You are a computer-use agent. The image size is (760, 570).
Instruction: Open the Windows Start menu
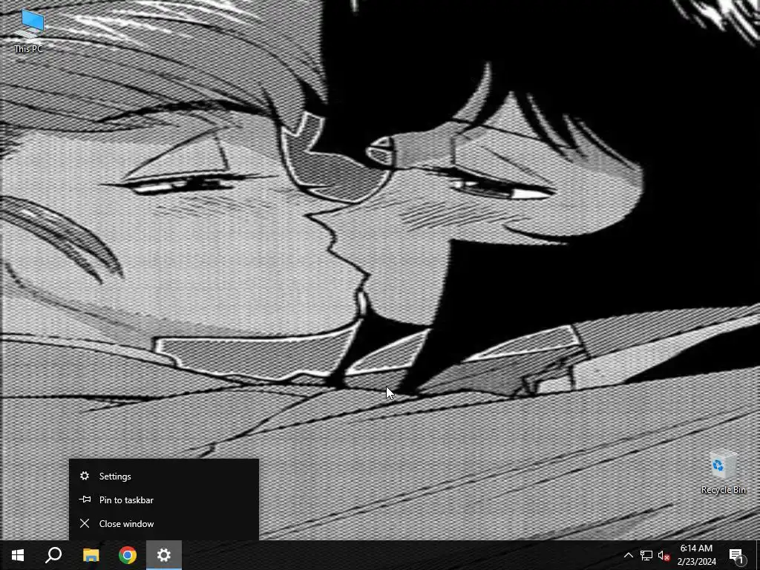[18, 555]
